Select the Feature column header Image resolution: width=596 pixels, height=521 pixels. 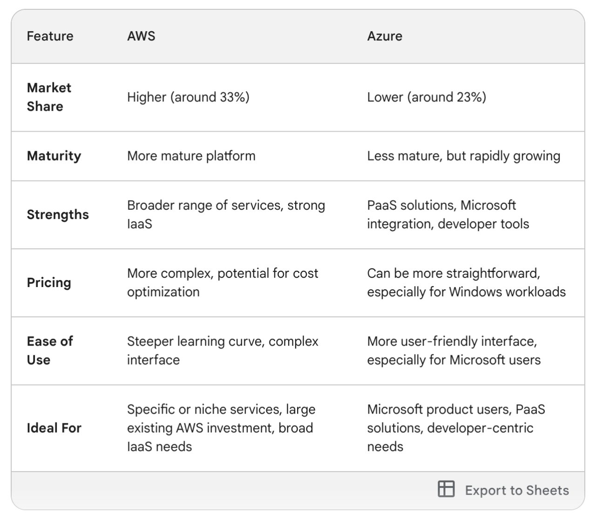tap(50, 36)
